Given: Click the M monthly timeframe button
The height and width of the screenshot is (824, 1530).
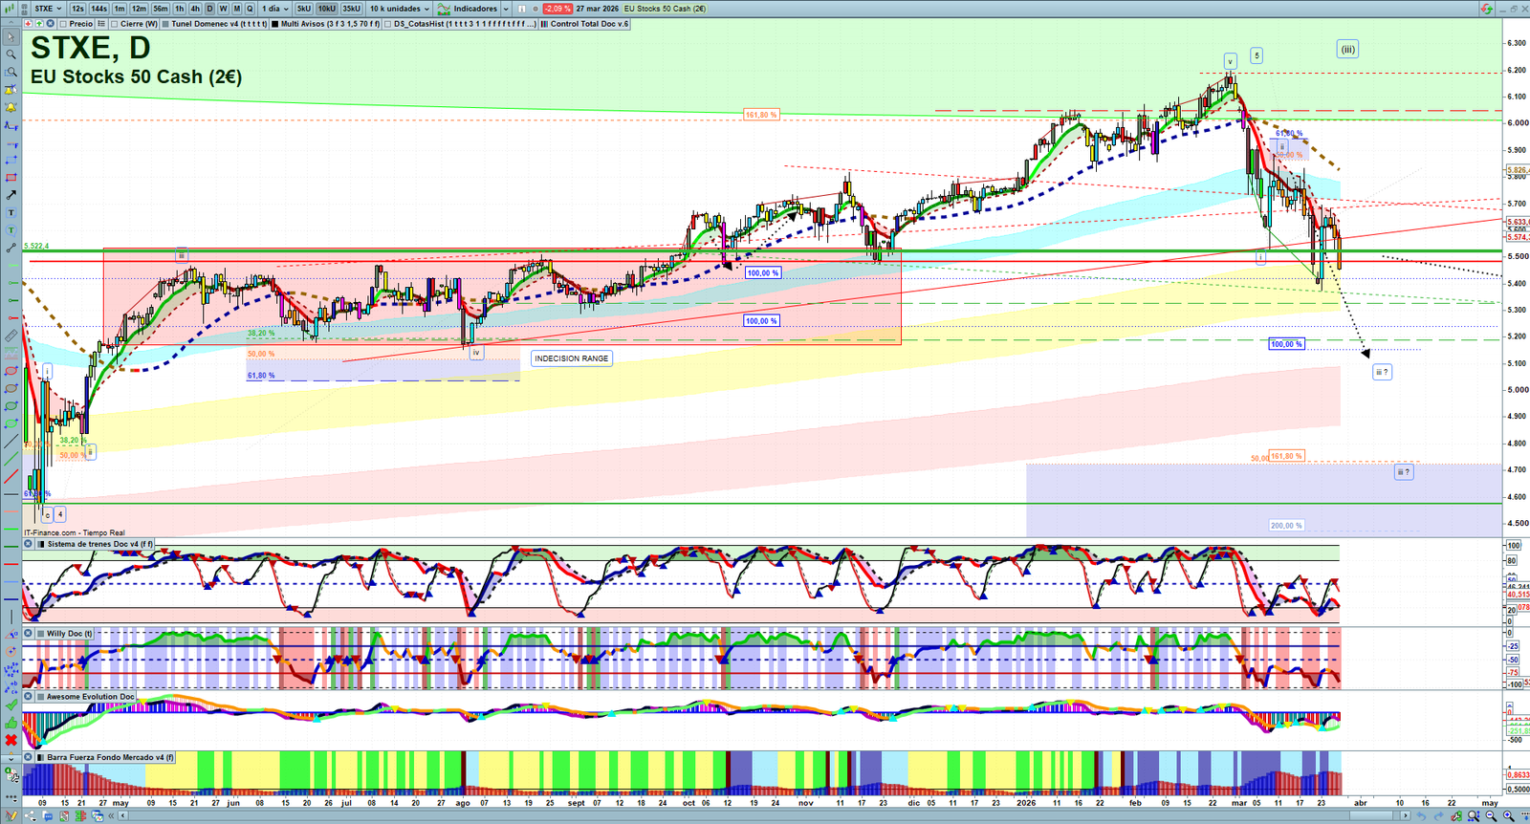Looking at the screenshot, I should click(x=237, y=9).
